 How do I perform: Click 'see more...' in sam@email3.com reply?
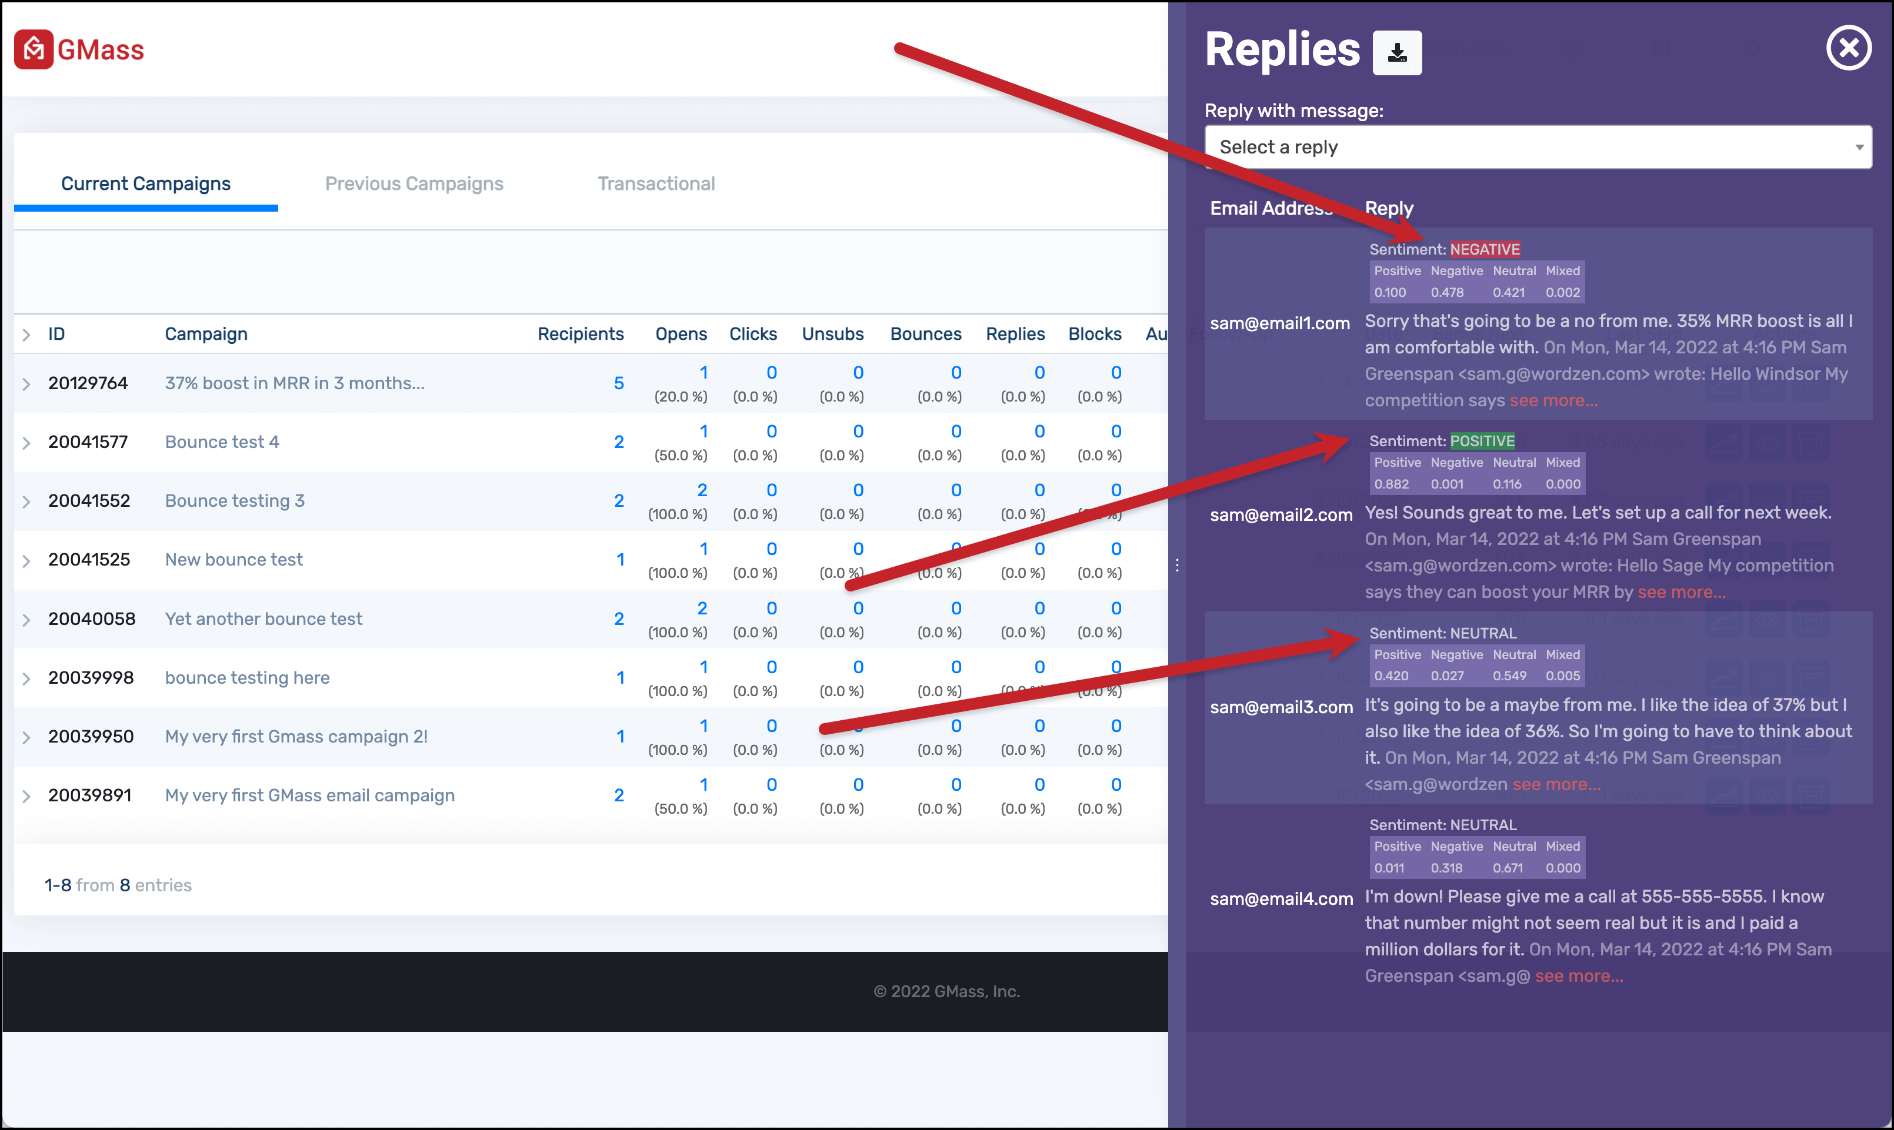1556,784
